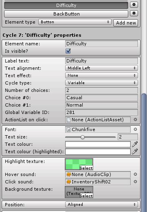Open gear options for BackButton element
Screen dimensions: 147x212
point(134,13)
